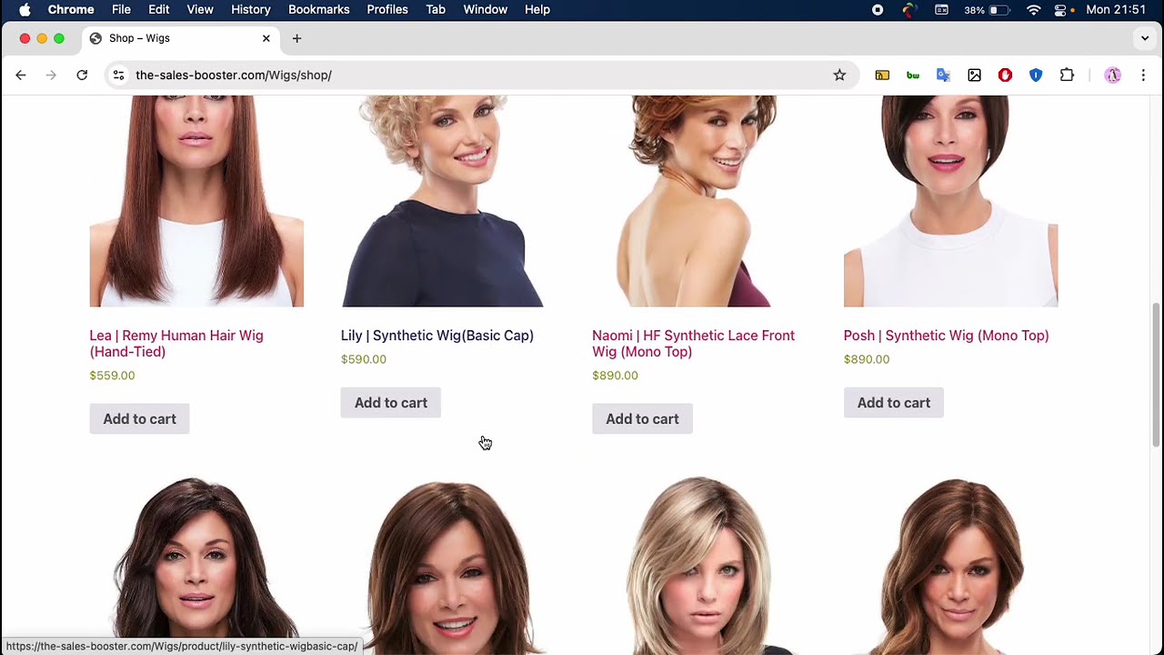Open the blue shield Bitwarden extension

pos(1036,76)
